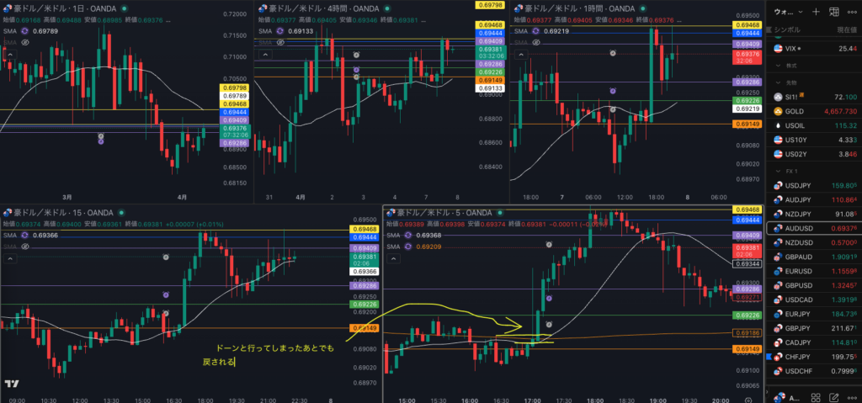862x403 pixels.
Task: Click the GOLD symbol icon in watchlist
Action: [779, 111]
